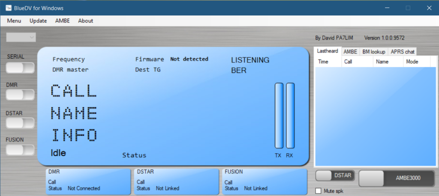
Task: Open the Update menu
Action: click(38, 21)
